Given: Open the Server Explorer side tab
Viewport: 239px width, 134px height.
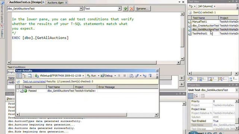Looking at the screenshot, I should (2, 12).
